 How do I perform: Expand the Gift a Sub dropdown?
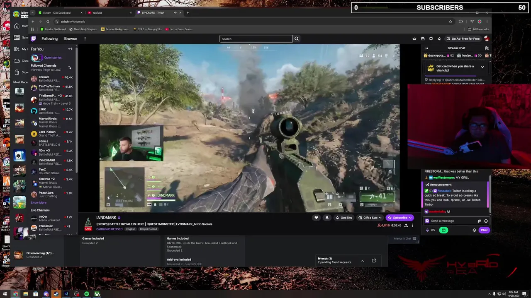pyautogui.click(x=380, y=218)
